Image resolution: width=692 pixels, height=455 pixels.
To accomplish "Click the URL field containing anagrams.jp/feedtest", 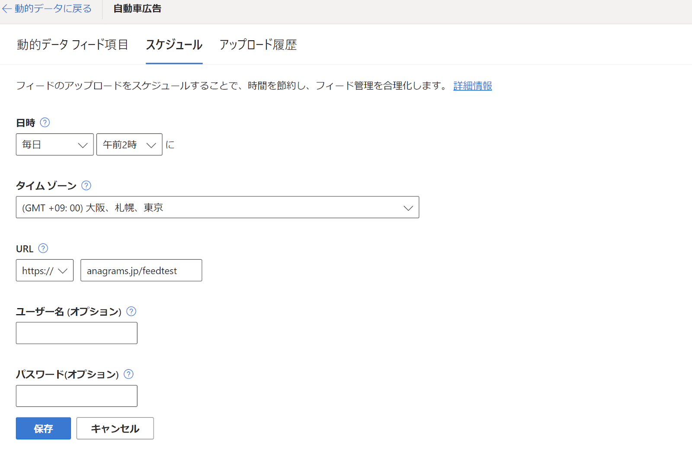I will pos(141,271).
